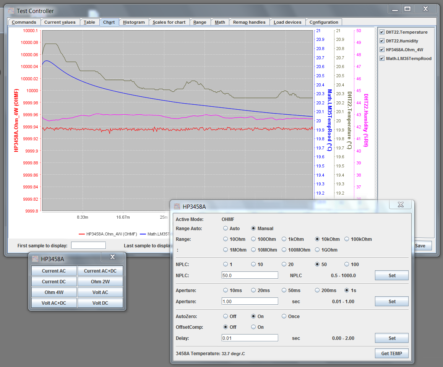The image size is (443, 367).
Task: Click the Delay input field
Action: [250, 338]
